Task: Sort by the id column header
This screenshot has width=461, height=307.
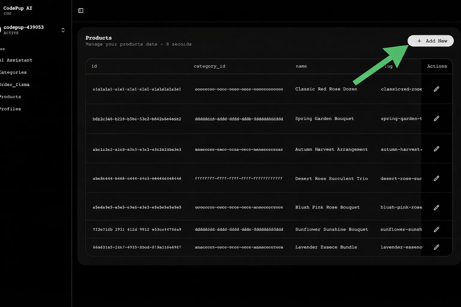Action: click(94, 66)
